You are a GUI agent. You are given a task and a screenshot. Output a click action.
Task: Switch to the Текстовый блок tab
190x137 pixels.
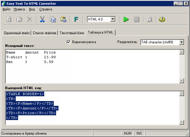pyautogui.click(x=72, y=33)
